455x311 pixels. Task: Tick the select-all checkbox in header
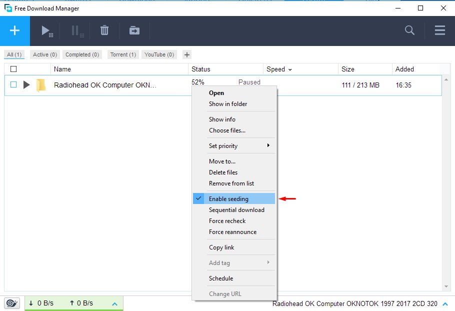click(13, 69)
